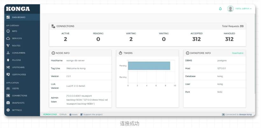The width and height of the screenshot is (261, 128).
Task: Click the Running label in Timers chart
Action: (x=123, y=77)
